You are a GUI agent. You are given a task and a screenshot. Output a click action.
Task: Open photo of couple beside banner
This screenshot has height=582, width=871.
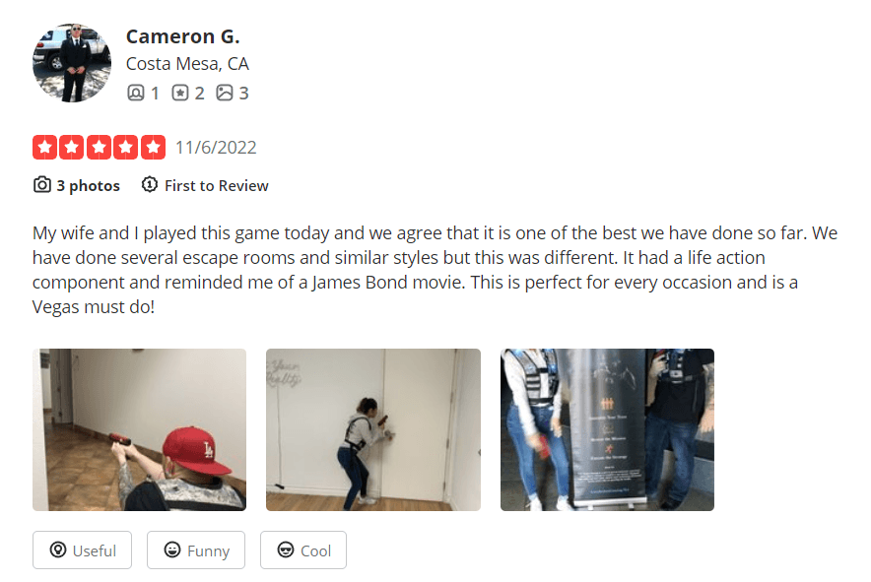pos(607,429)
